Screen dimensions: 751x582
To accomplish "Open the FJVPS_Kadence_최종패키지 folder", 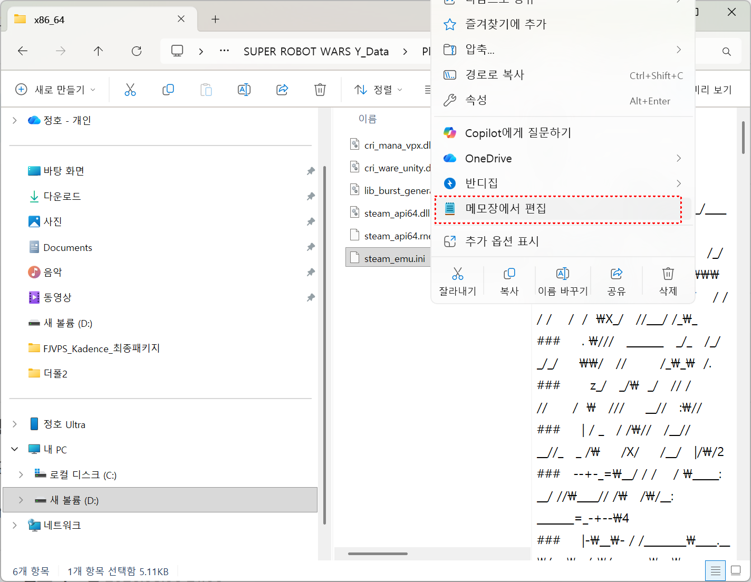I will [101, 348].
